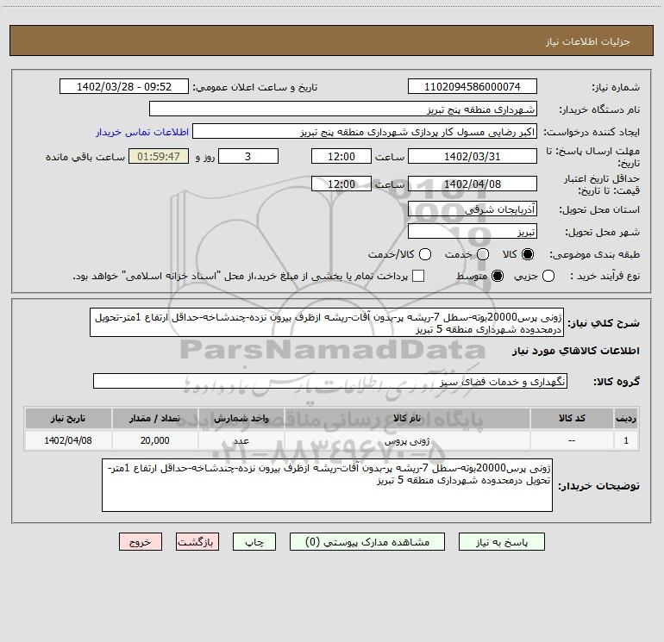
Task: Click the شرح کلی نیاز description box
Action: (x=327, y=323)
